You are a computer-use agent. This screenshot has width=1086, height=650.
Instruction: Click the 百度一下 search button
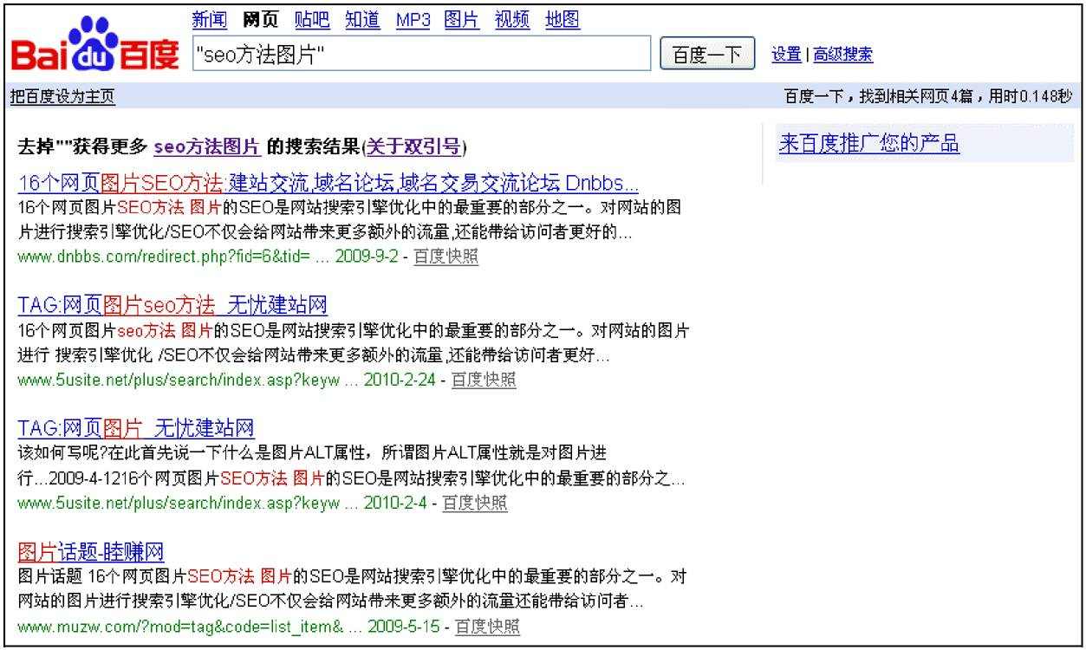(708, 54)
